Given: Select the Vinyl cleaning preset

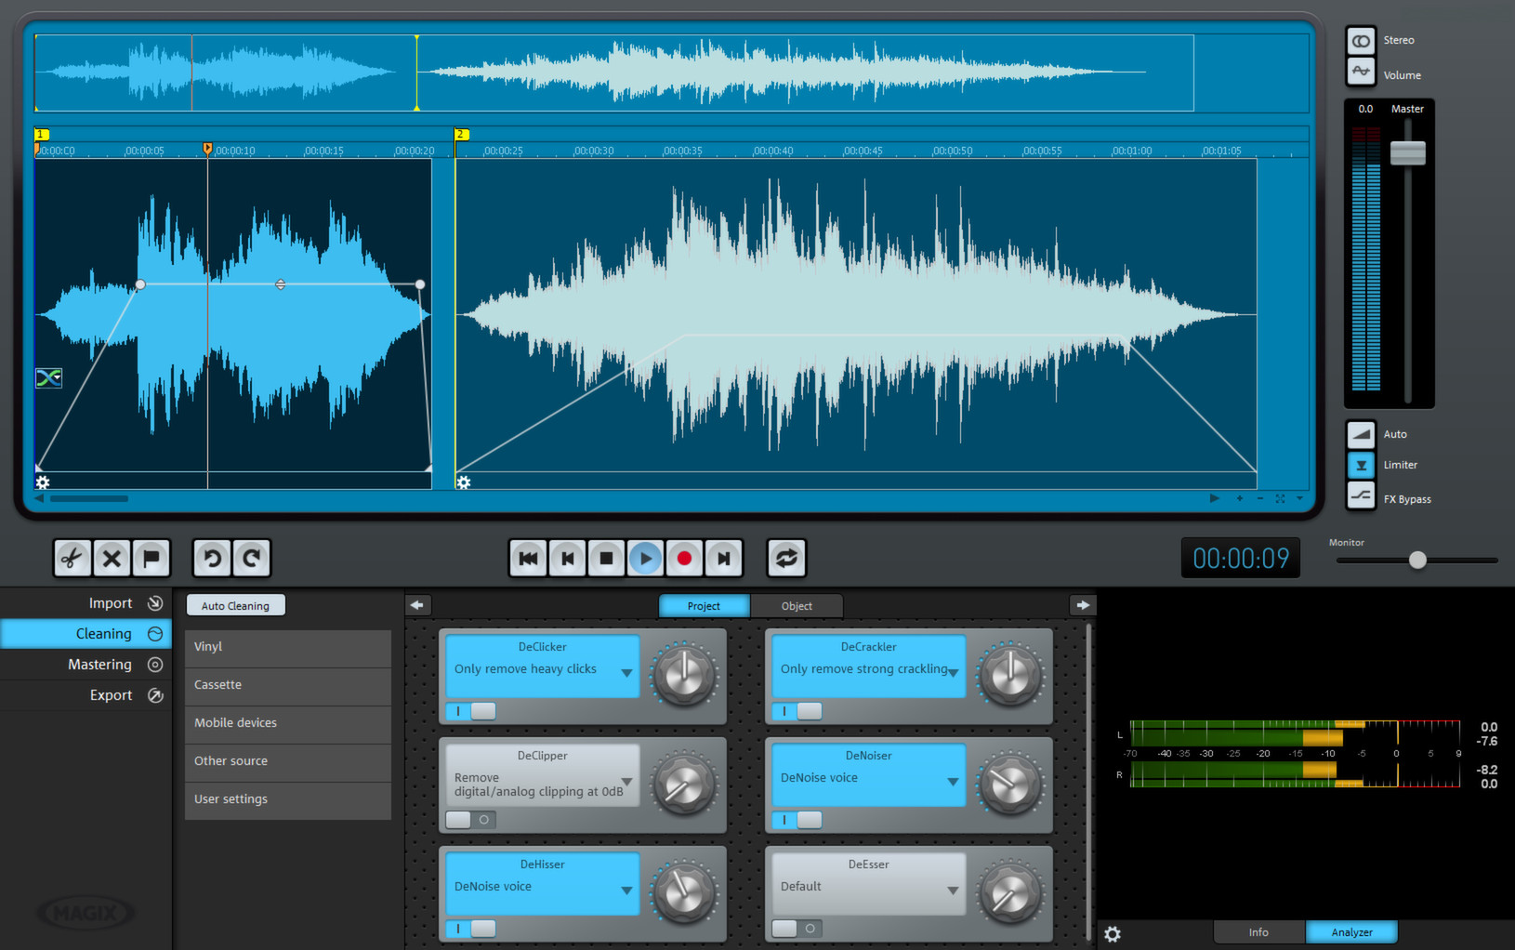Looking at the screenshot, I should (x=287, y=647).
